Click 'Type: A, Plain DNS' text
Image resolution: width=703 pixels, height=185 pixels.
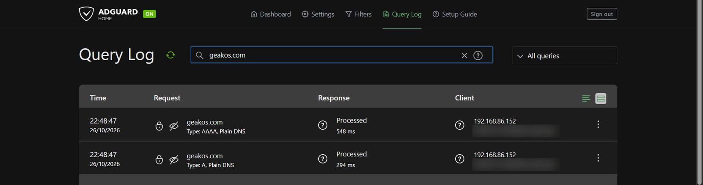tap(210, 165)
